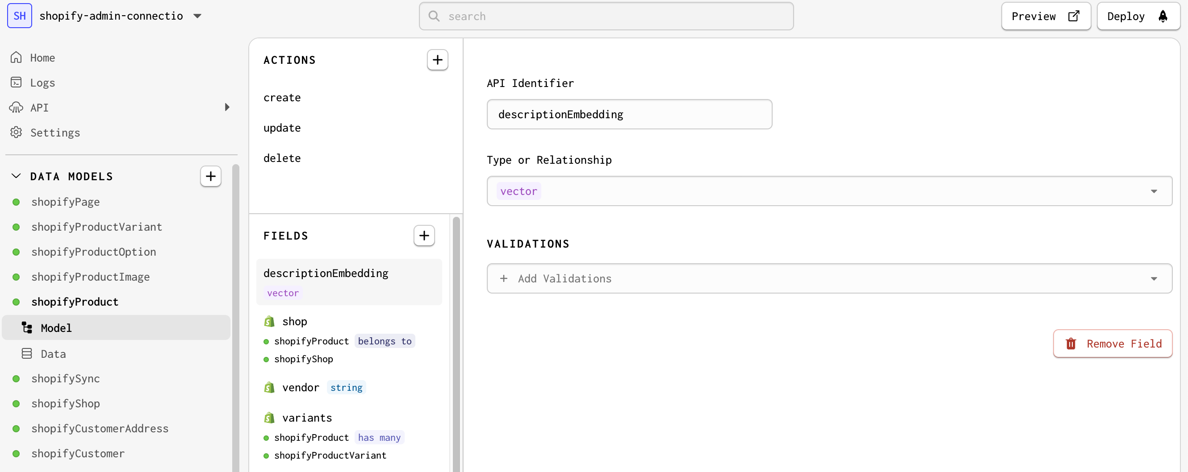This screenshot has width=1188, height=472.
Task: Select the shopifySync model
Action: tap(66, 378)
